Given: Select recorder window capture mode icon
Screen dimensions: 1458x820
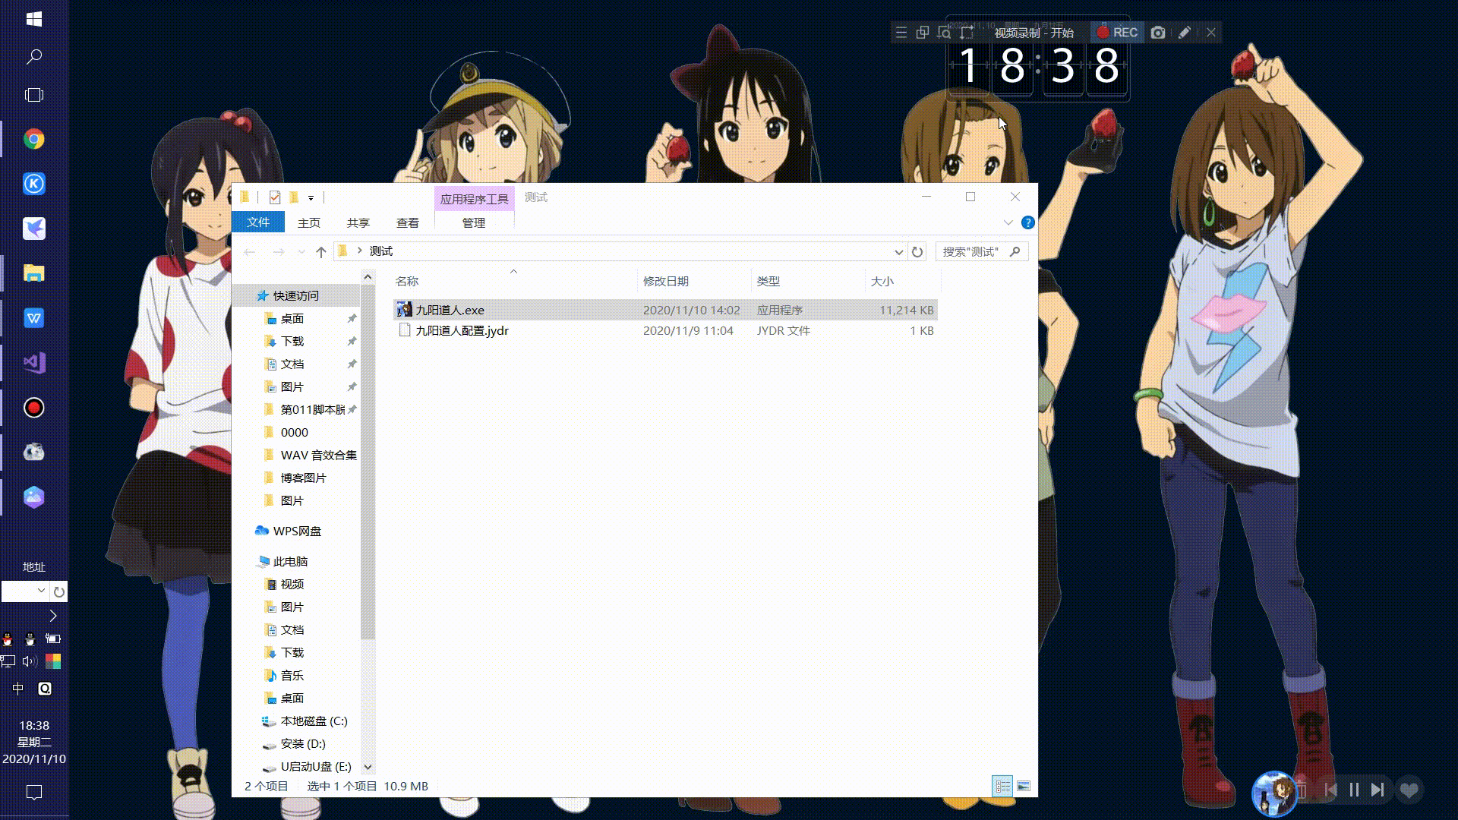Looking at the screenshot, I should tap(923, 33).
